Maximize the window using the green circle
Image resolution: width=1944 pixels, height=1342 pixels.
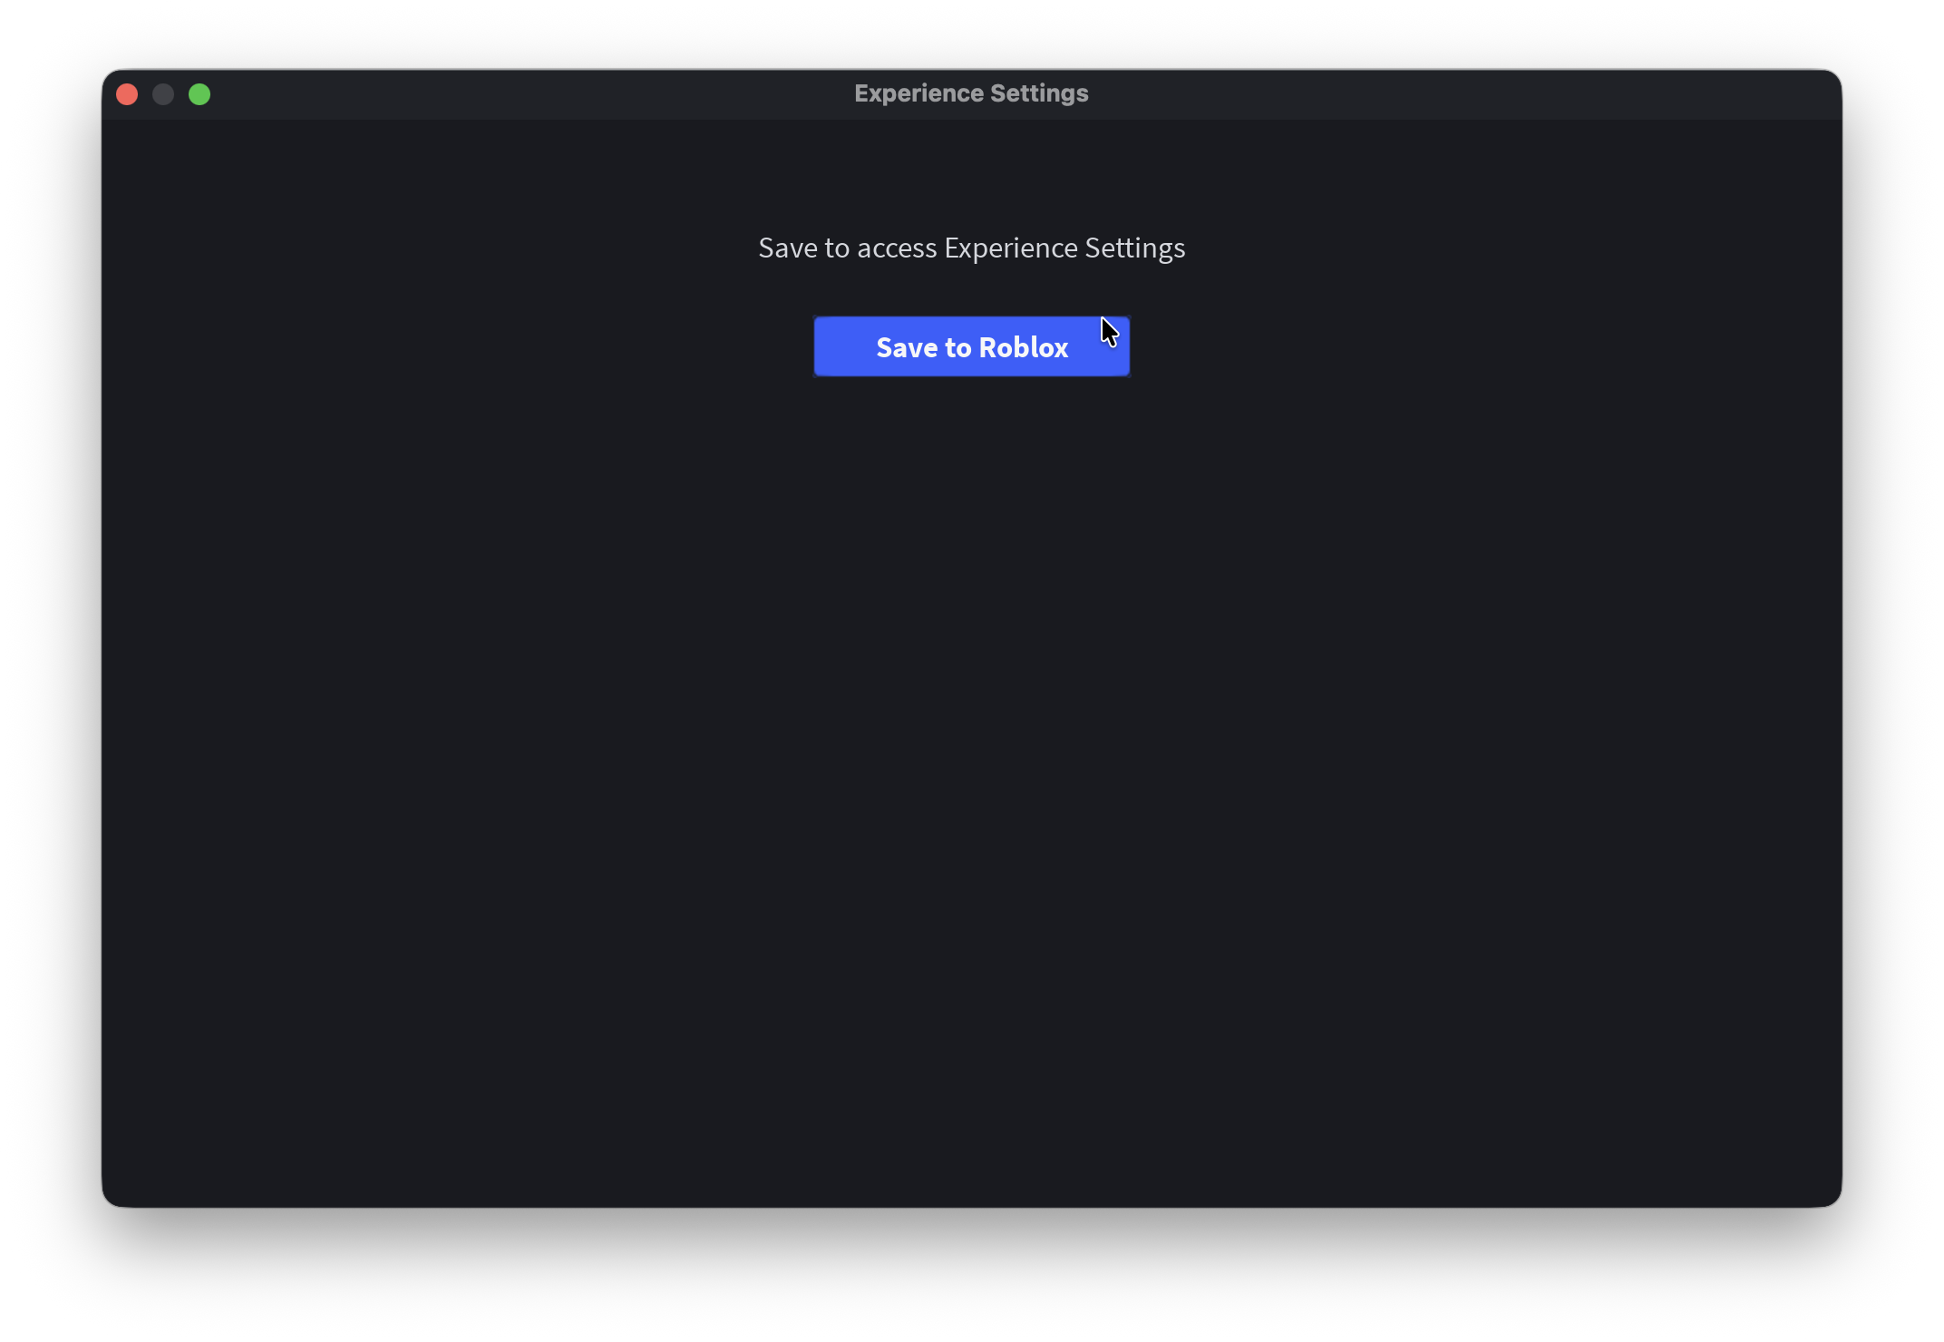point(199,94)
